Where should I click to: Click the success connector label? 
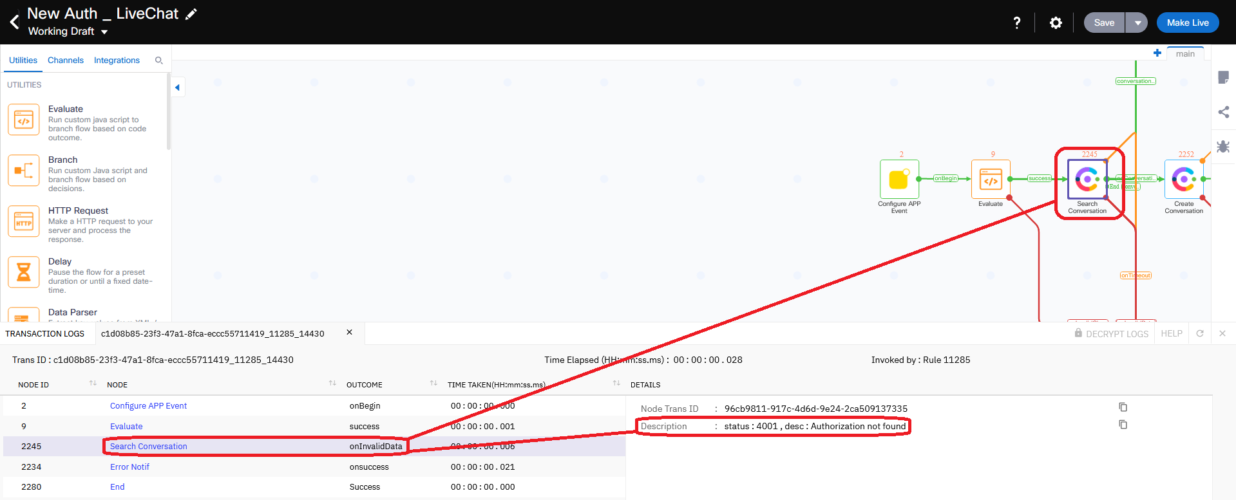click(x=1040, y=178)
